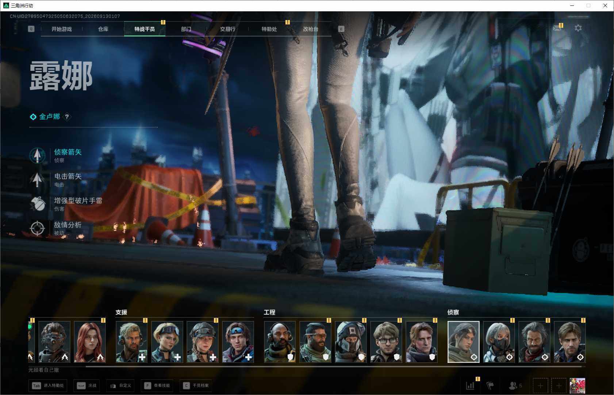The width and height of the screenshot is (614, 395).
Task: Click the 工程 class heading
Action: 270,312
